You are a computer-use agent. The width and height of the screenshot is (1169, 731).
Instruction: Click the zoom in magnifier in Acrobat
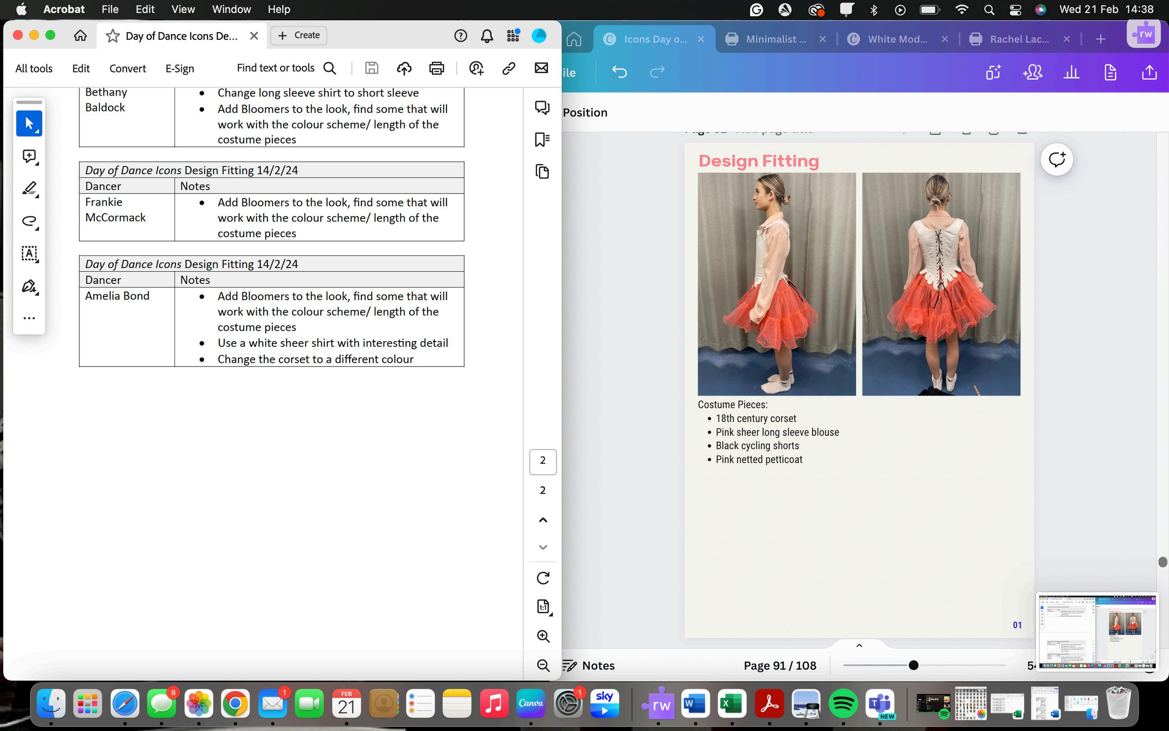coord(543,636)
